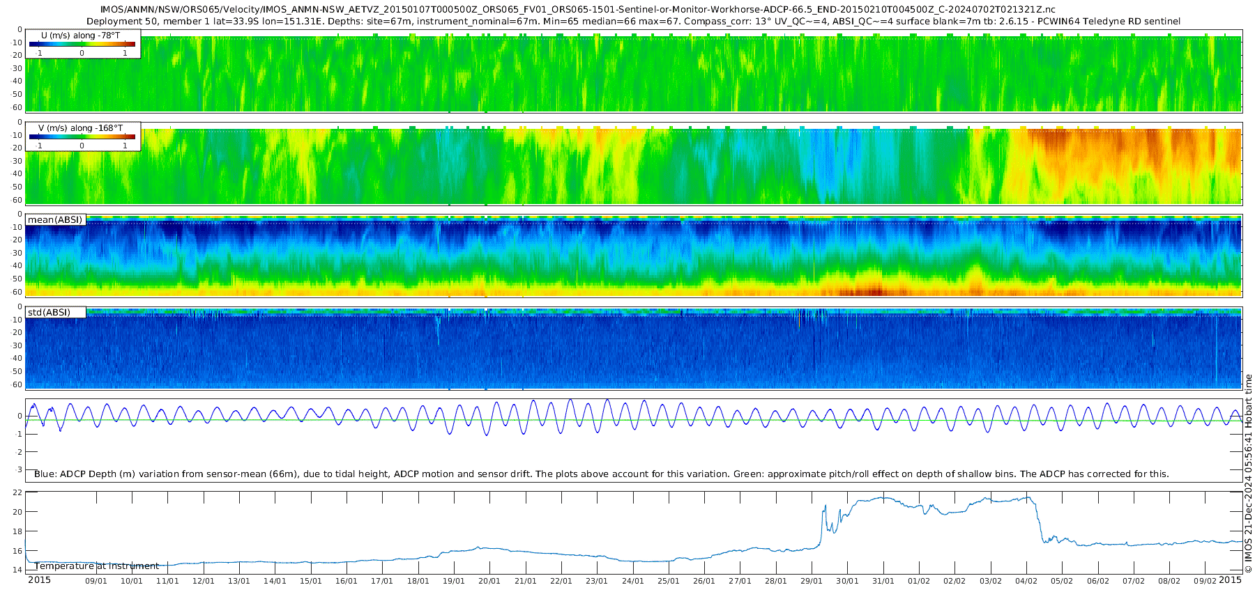The height and width of the screenshot is (592, 1255).
Task: Click the 22 tick on temperature axis
Action: (x=18, y=492)
